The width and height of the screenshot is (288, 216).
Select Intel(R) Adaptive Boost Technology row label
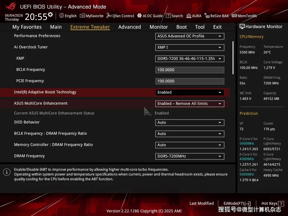(45, 92)
